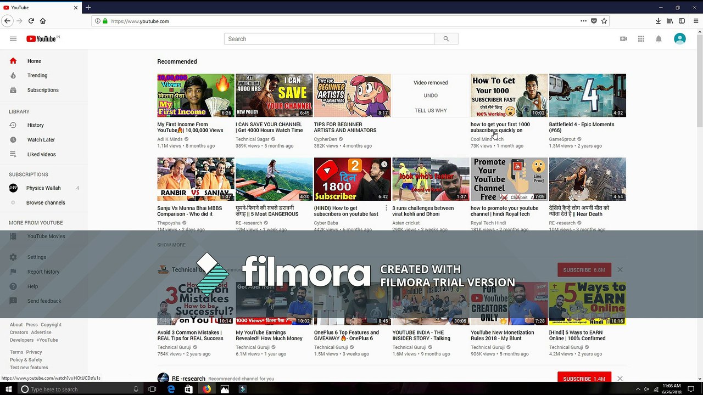Open a new tab with the plus button
The image size is (703, 395).
(88, 7)
